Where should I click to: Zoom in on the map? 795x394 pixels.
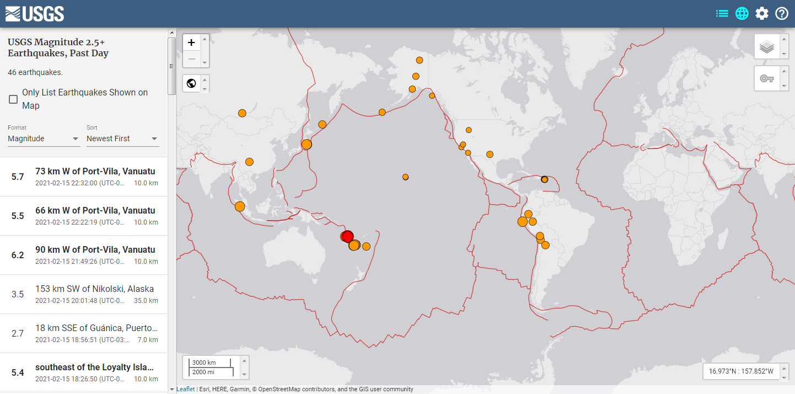[x=191, y=42]
